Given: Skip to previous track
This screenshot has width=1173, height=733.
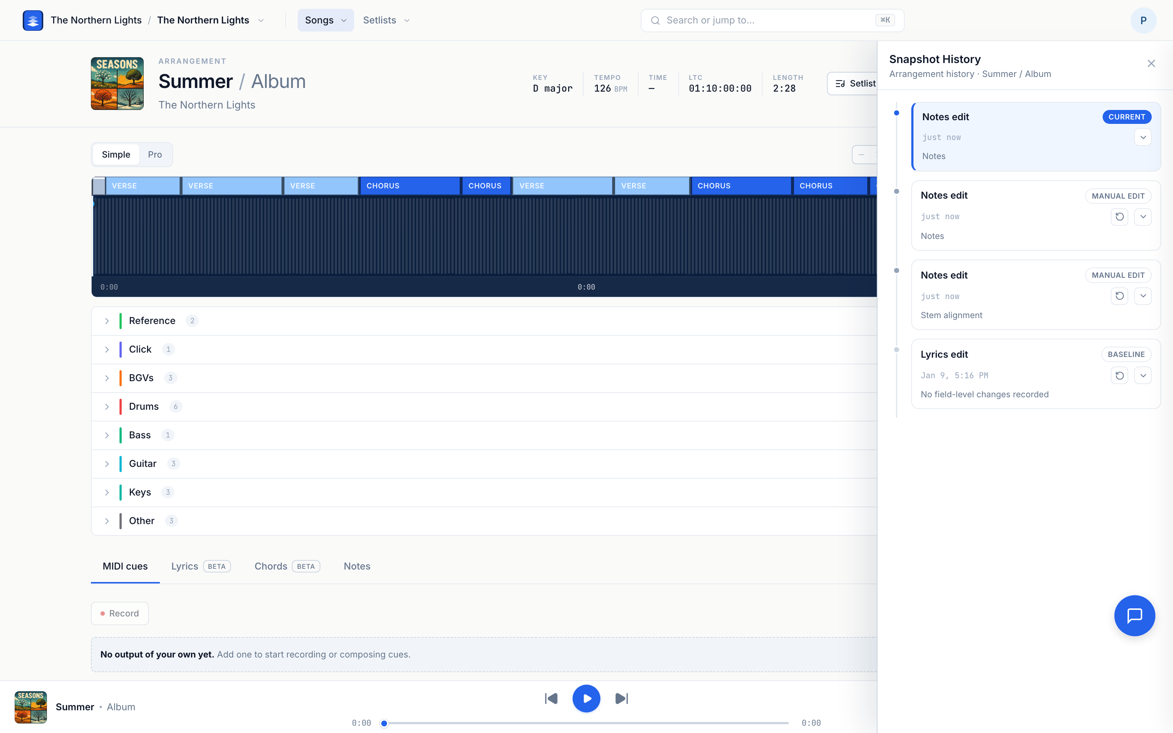Looking at the screenshot, I should click(x=551, y=699).
